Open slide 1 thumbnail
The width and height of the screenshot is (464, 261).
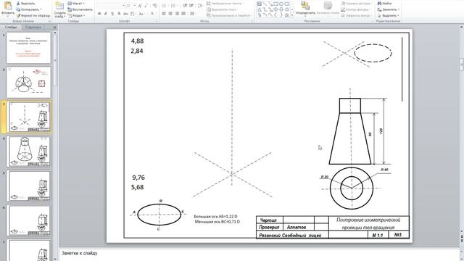pos(28,48)
